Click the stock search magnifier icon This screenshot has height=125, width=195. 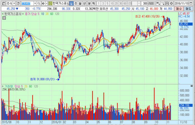pyautogui.click(x=38, y=3)
